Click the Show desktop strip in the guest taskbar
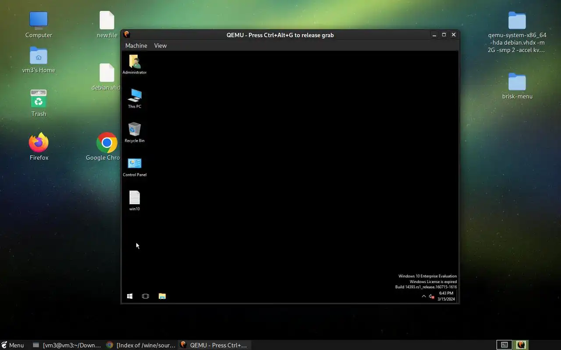 (458, 296)
